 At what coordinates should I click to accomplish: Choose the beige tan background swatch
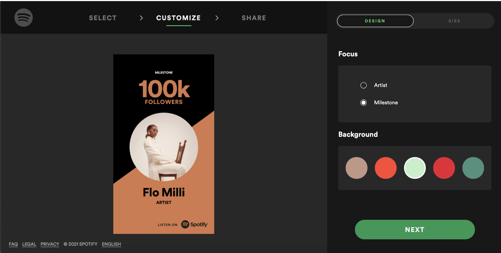tap(356, 168)
